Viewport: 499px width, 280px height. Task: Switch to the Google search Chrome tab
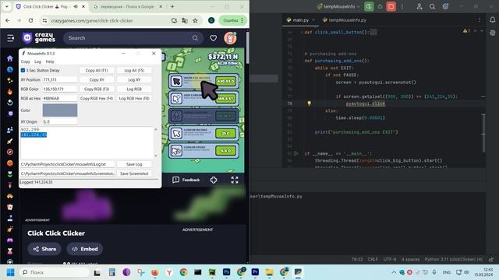[128, 6]
